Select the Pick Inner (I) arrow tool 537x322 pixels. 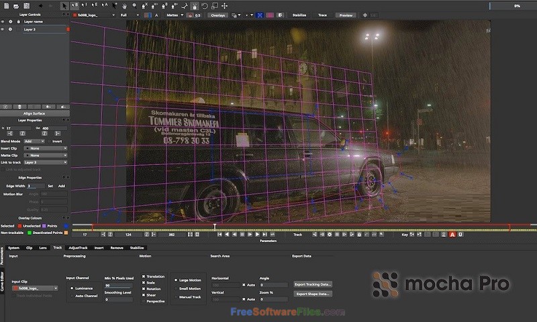coord(85,6)
